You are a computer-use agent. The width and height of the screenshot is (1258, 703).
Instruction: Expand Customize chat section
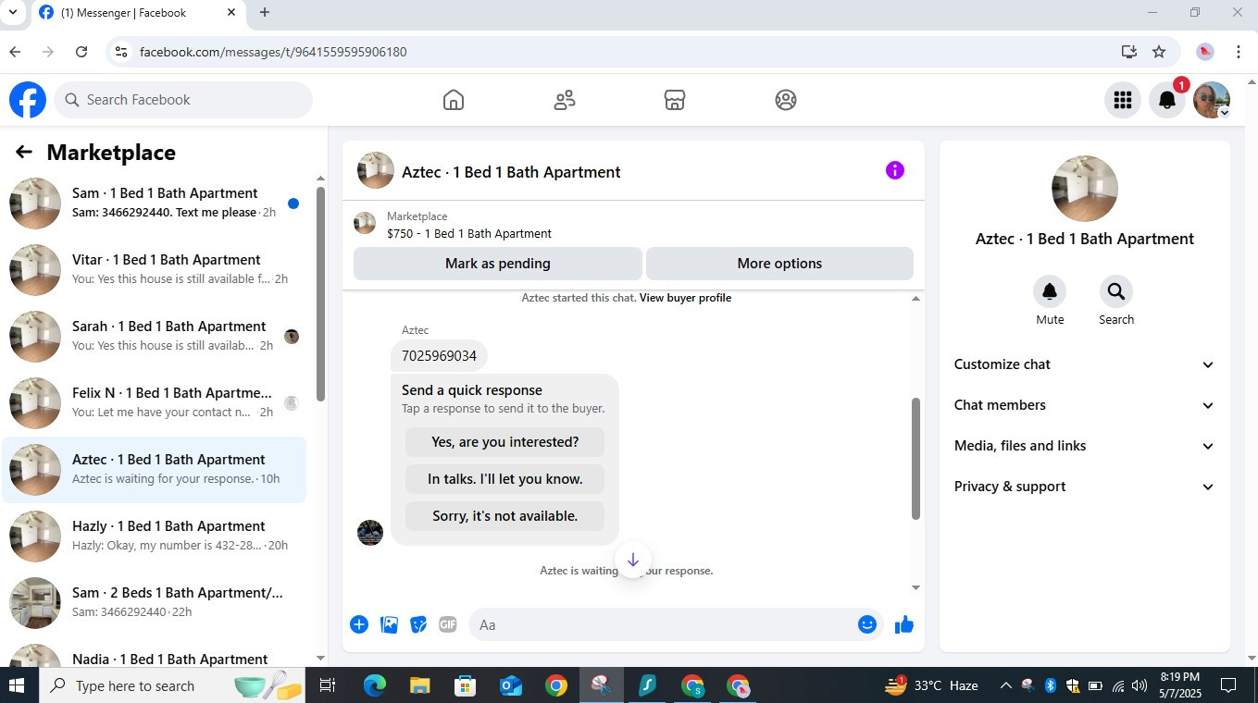coord(1084,364)
